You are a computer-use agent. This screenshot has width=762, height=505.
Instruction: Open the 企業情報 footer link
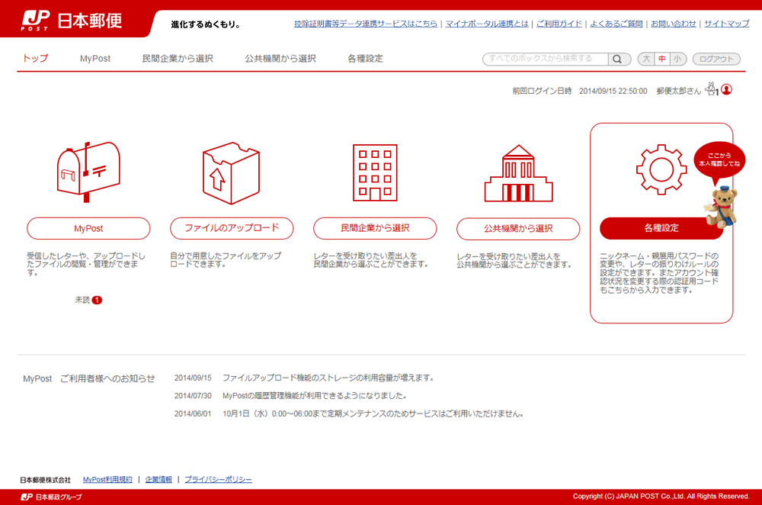pyautogui.click(x=158, y=480)
